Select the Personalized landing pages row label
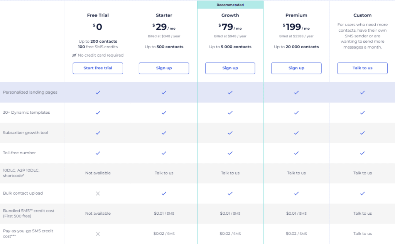 coord(30,93)
